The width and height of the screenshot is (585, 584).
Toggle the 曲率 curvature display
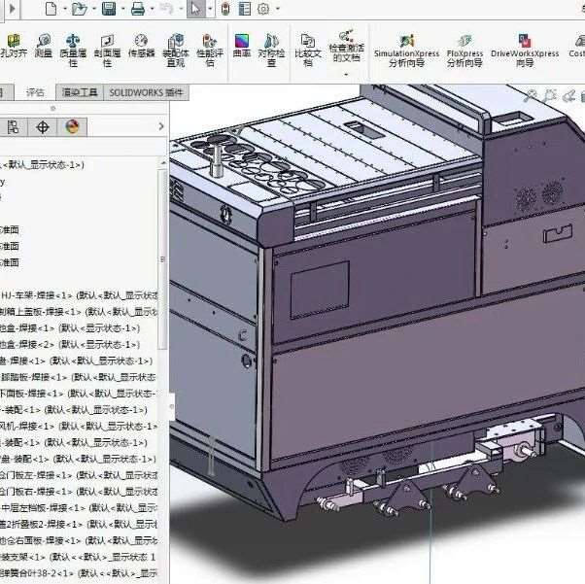point(242,46)
